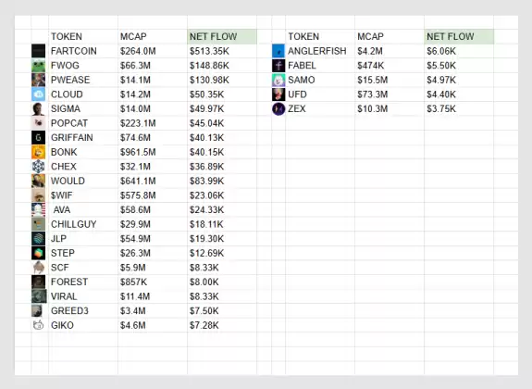Click the $961.5M BONK market cap cell

pyautogui.click(x=153, y=152)
